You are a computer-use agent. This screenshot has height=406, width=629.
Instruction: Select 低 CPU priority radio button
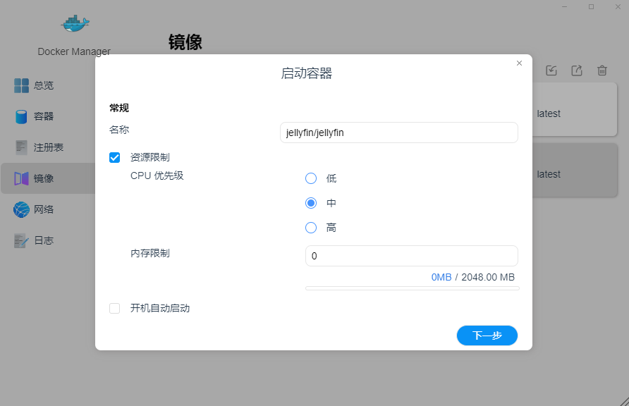pos(311,178)
